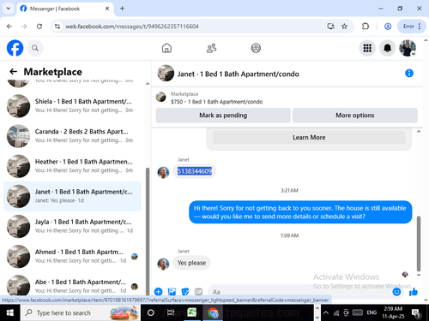429x321 pixels.
Task: Click the Facebook logo
Action: [x=15, y=48]
